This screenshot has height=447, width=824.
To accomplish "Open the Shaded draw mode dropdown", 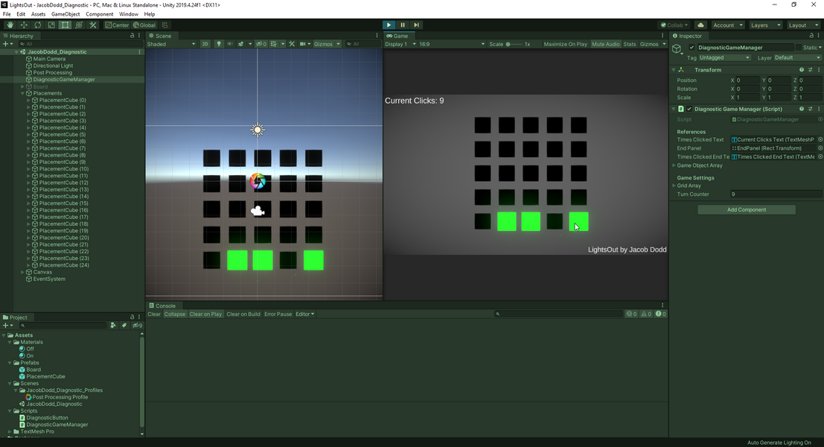I will (171, 44).
